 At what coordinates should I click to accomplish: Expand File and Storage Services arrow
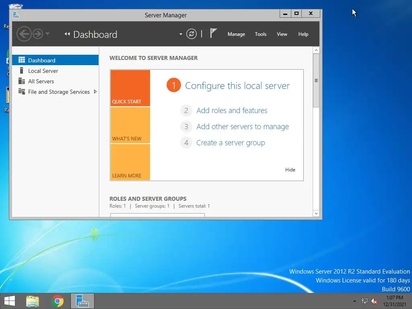[x=95, y=92]
